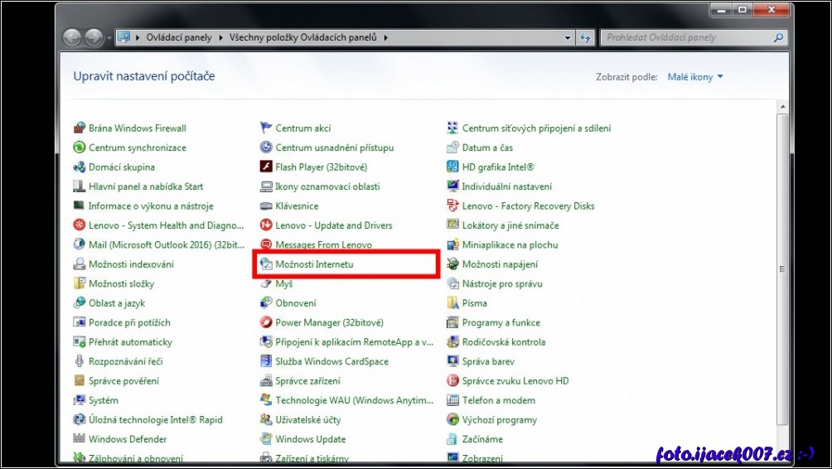Open the Windows Update icon

[266, 439]
